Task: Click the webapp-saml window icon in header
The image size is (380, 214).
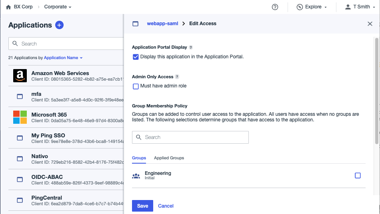Action: tap(136, 24)
